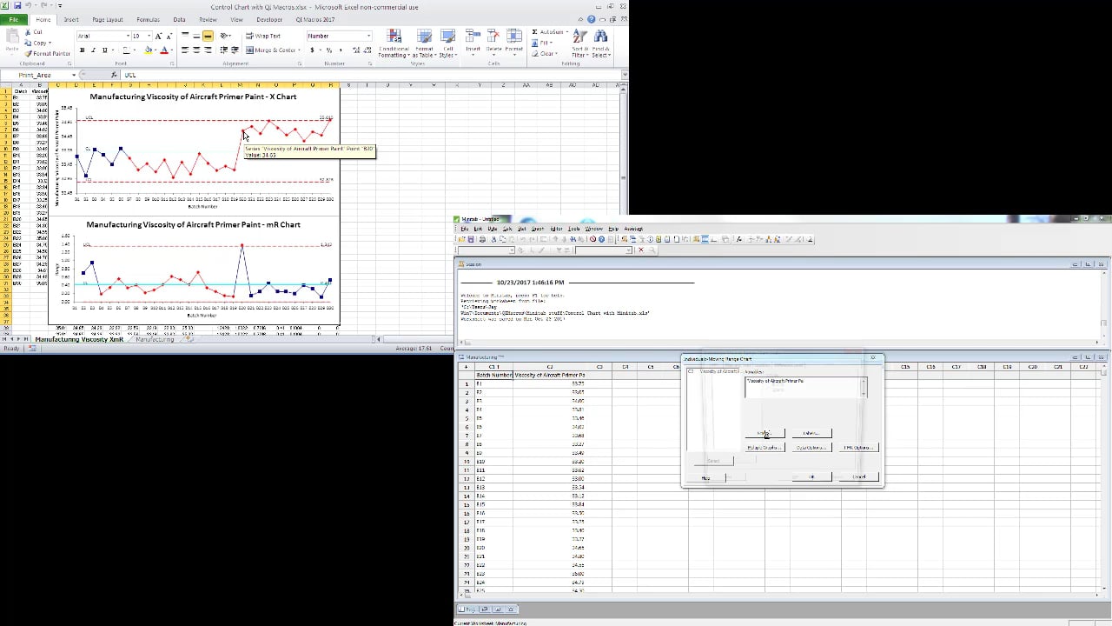This screenshot has width=1112, height=626.
Task: Open Sort & Filter in Excel ribbon
Action: pos(579,43)
